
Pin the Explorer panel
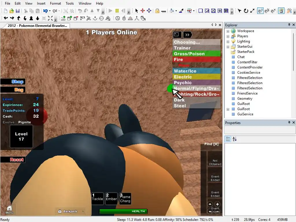click(x=289, y=25)
